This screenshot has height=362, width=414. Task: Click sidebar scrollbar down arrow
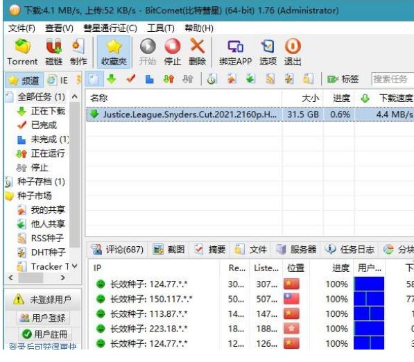(x=75, y=266)
